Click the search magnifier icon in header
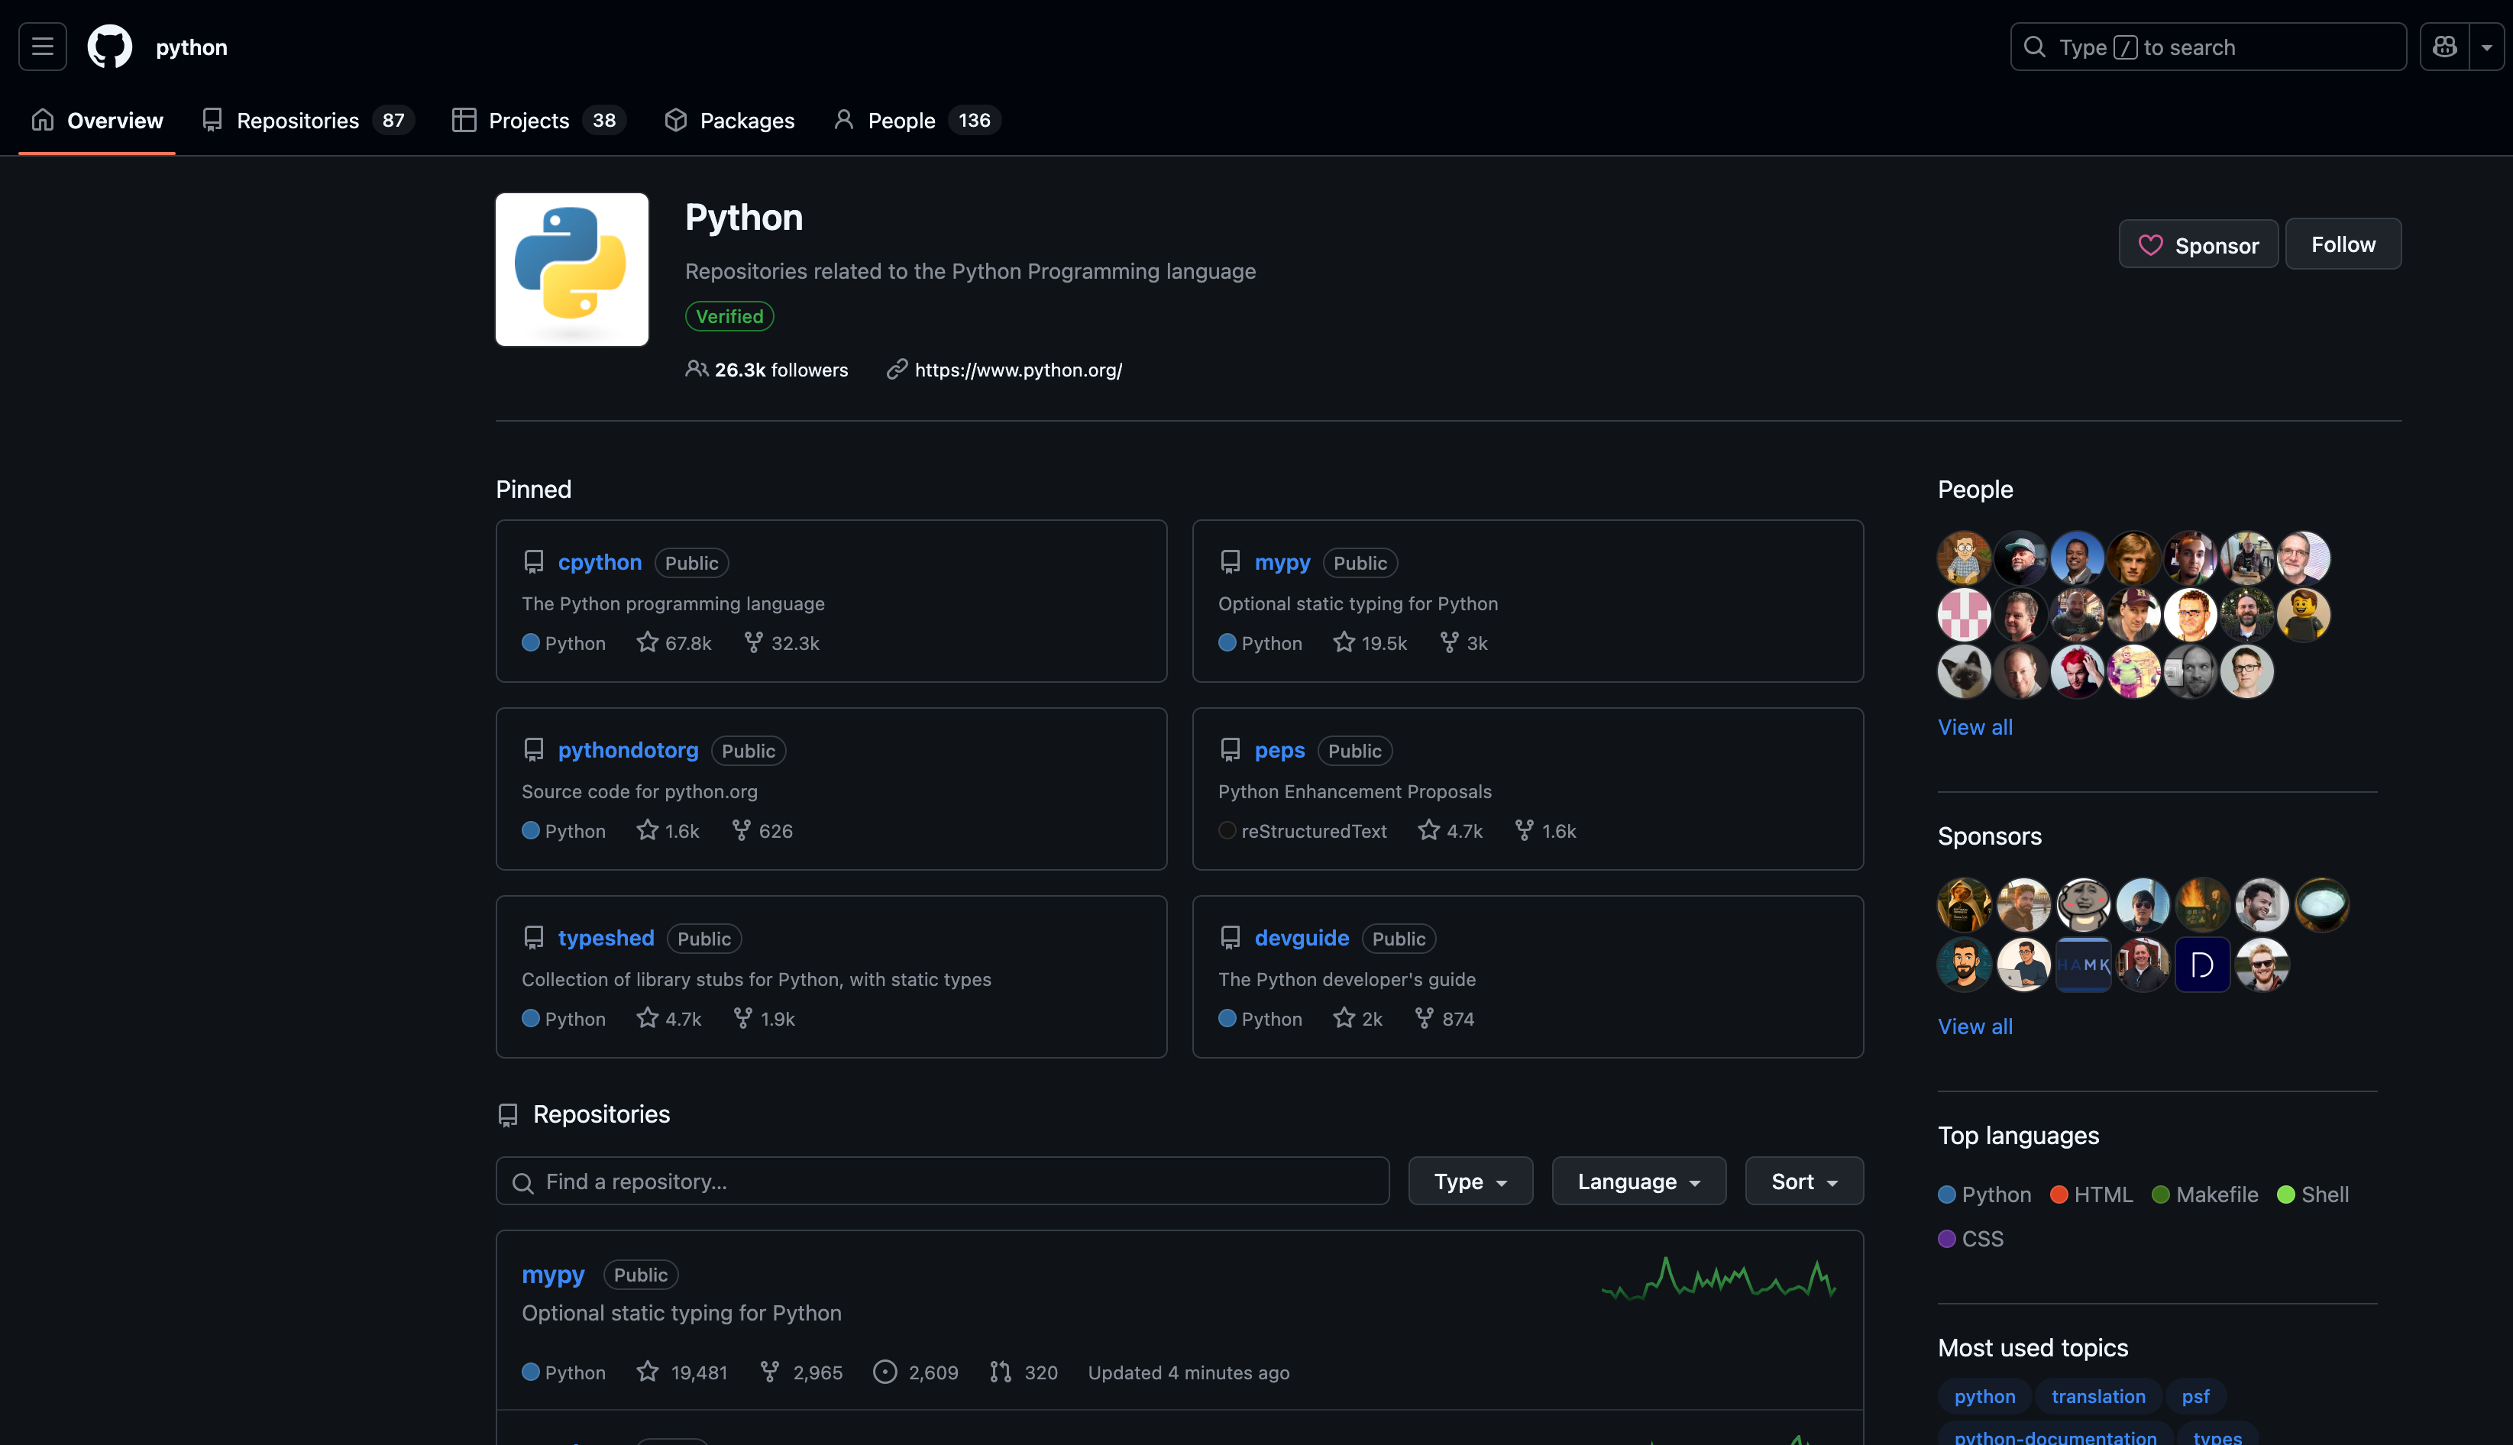 (2035, 47)
